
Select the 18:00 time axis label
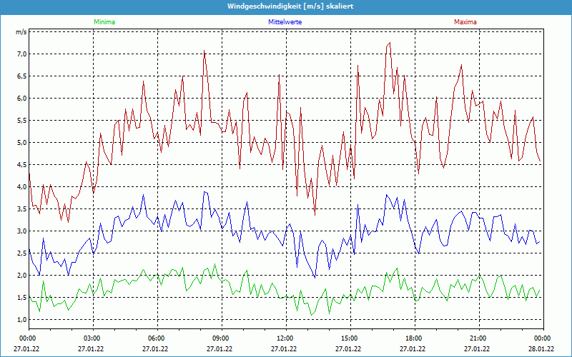click(x=413, y=338)
